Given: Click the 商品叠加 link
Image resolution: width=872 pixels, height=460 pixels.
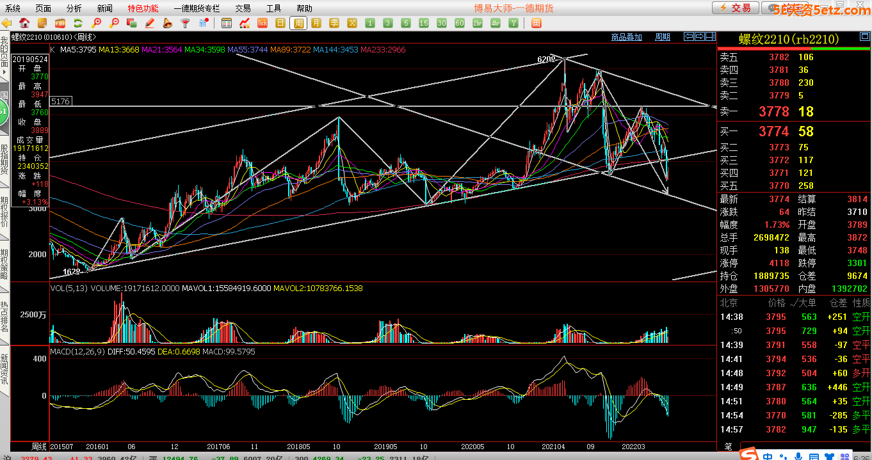Looking at the screenshot, I should [x=626, y=37].
